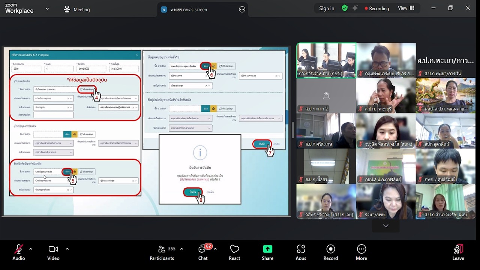This screenshot has width=480, height=270.
Task: Expand video options arrow
Action: (67, 249)
